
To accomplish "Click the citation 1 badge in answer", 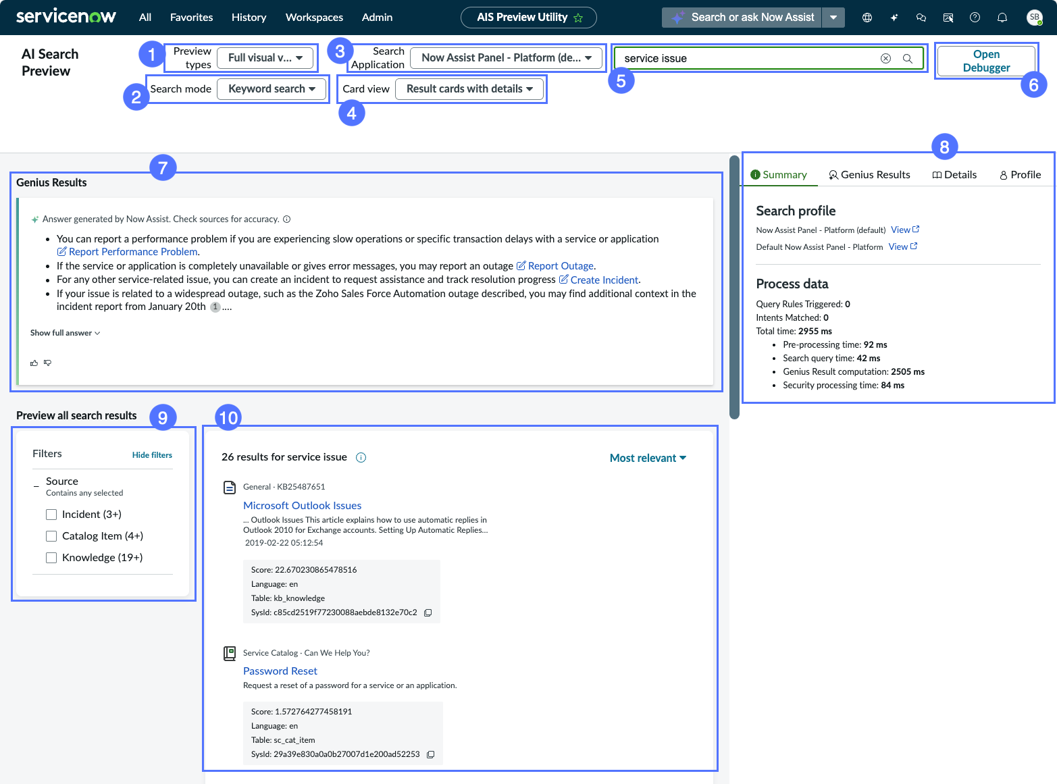I will click(215, 307).
